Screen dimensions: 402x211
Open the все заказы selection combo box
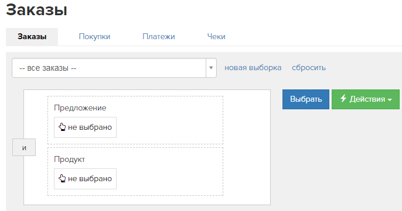[114, 68]
